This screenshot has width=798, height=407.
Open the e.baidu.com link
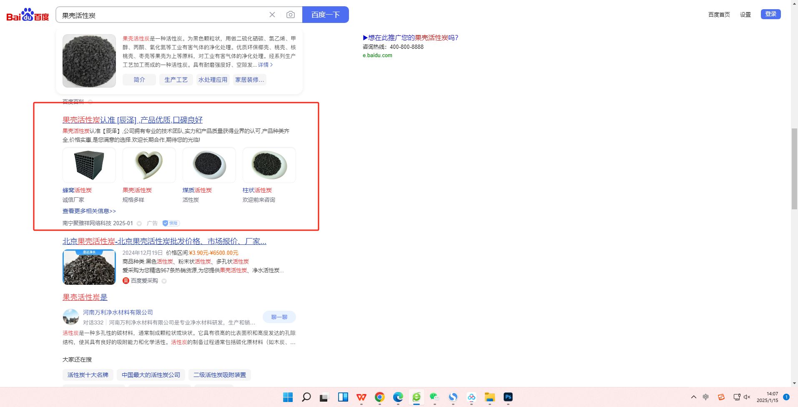pos(377,55)
